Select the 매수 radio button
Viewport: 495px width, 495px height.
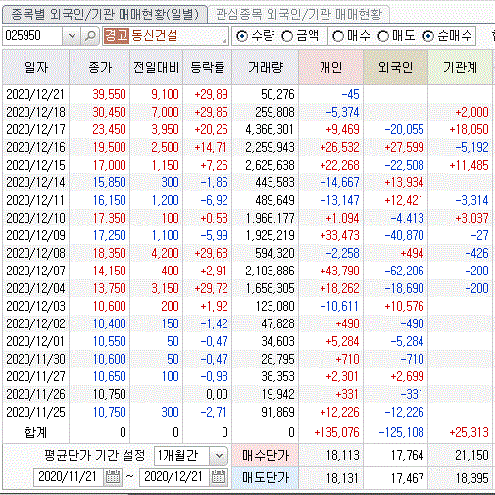click(338, 36)
